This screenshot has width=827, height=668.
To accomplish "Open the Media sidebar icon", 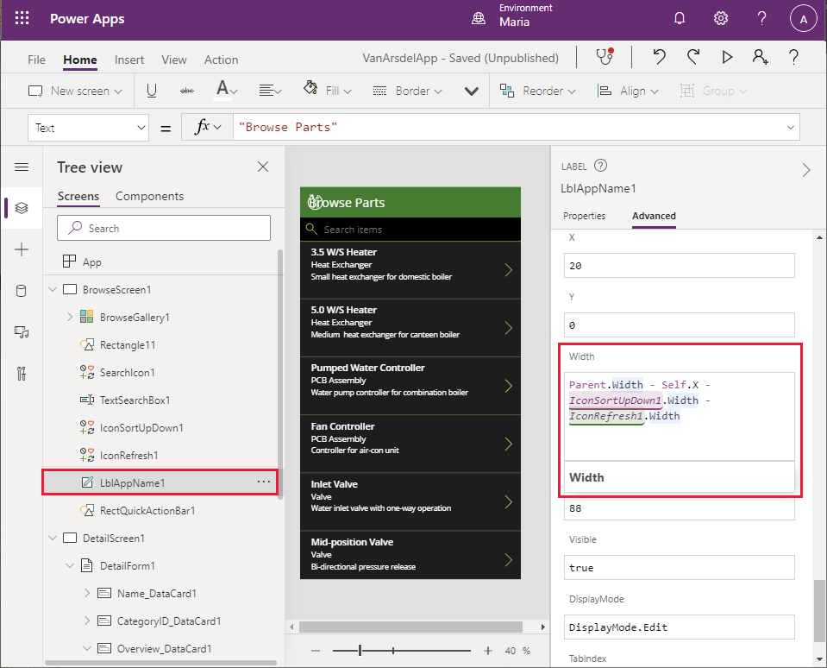I will point(22,332).
